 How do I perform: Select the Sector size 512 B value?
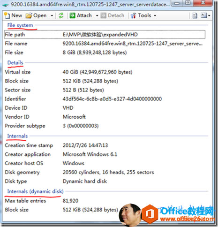(x=83, y=90)
